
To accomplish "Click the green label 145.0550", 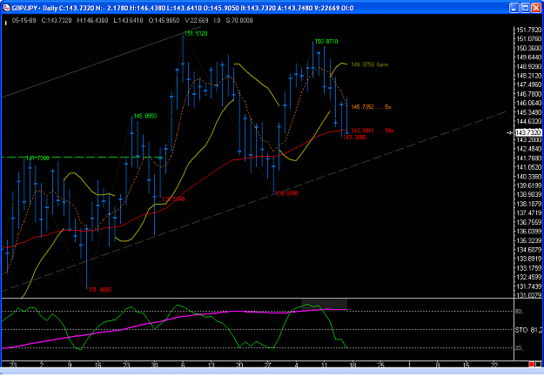I will point(145,116).
